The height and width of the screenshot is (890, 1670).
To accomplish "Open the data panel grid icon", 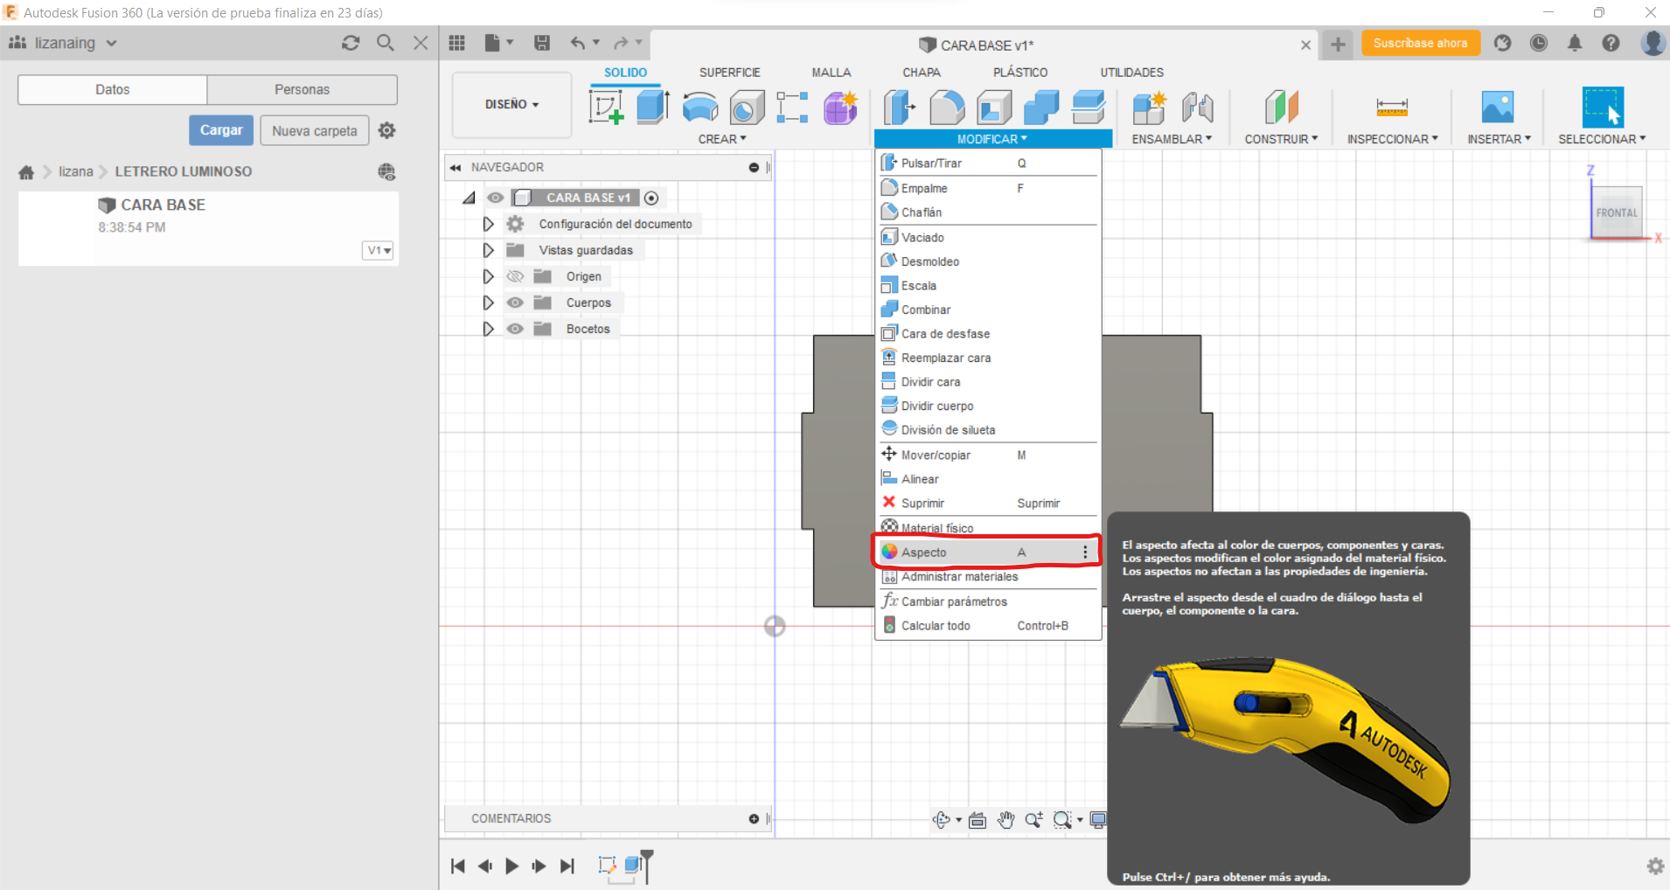I will point(457,43).
